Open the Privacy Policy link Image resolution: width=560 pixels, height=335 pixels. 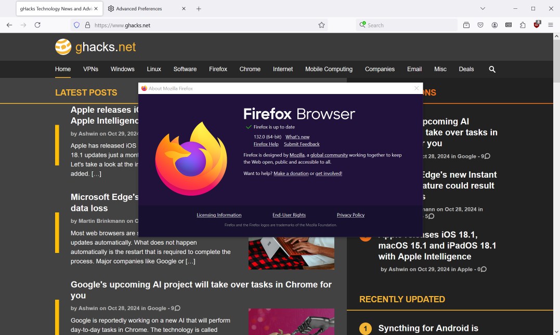[x=350, y=215]
